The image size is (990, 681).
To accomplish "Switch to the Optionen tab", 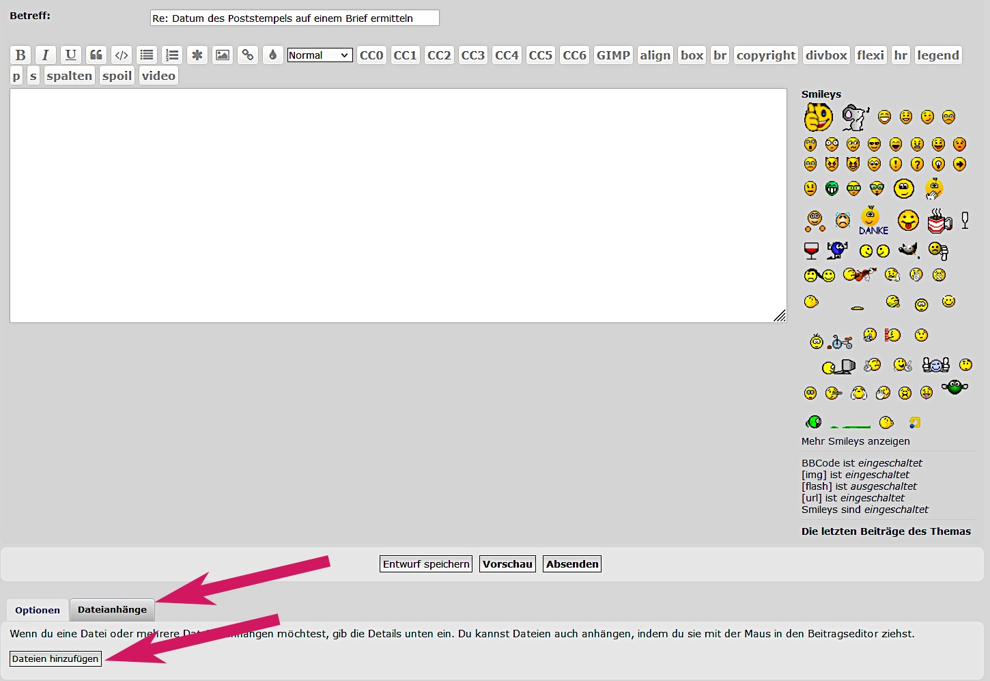I will (38, 610).
